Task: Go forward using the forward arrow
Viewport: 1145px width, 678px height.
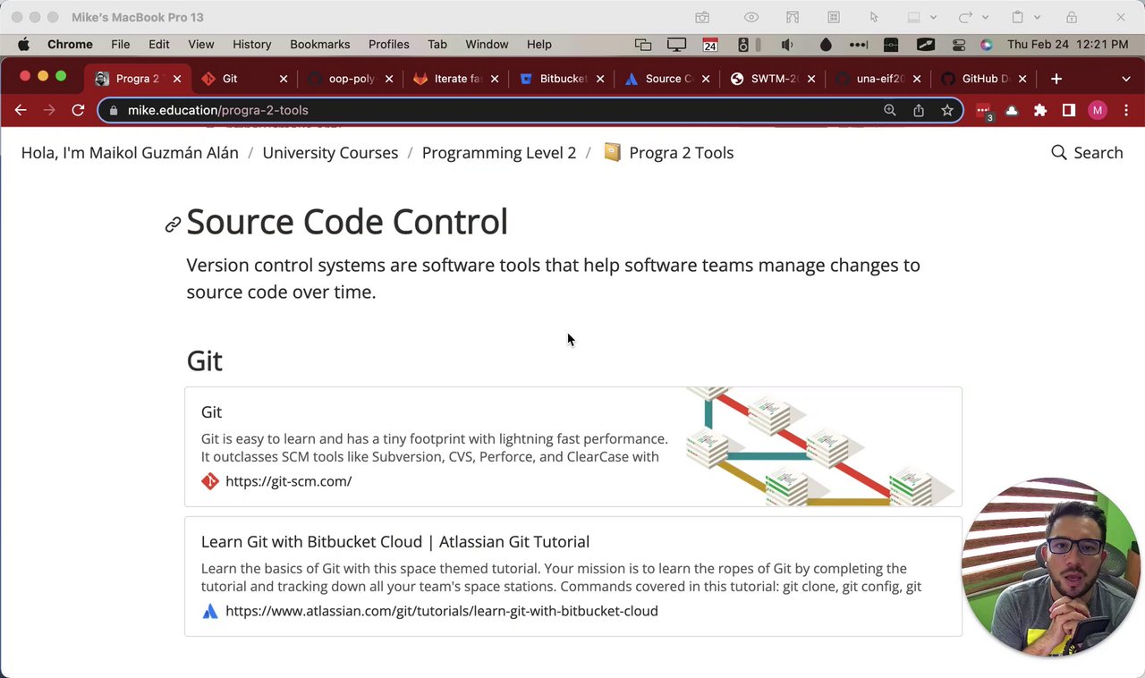Action: [49, 110]
